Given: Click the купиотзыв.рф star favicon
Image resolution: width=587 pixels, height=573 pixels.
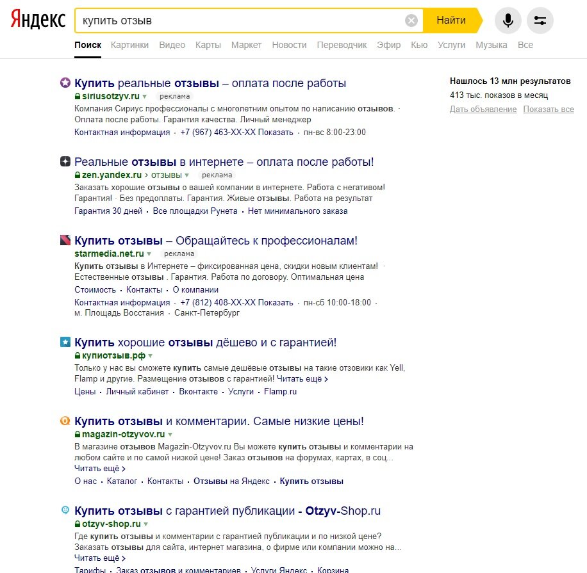Looking at the screenshot, I should click(65, 342).
